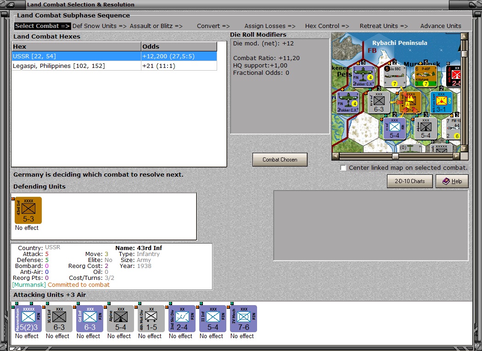The image size is (482, 351).
Task: Click Advance Units subphase step
Action: pyautogui.click(x=441, y=26)
